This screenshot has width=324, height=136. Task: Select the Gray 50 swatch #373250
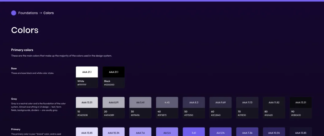(194, 103)
